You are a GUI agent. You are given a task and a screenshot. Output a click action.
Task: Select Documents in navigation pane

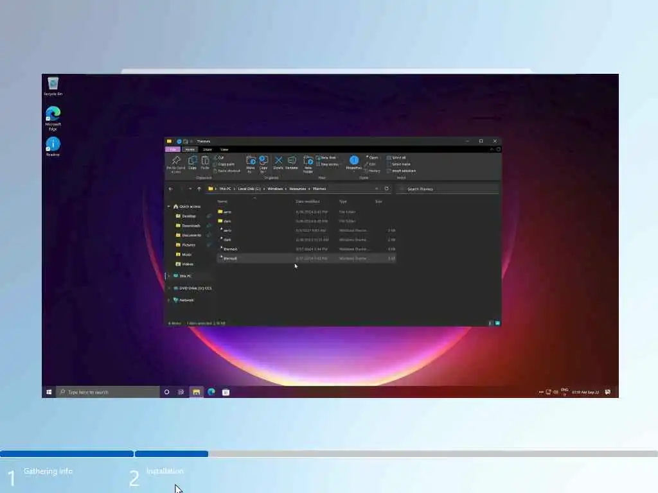191,236
